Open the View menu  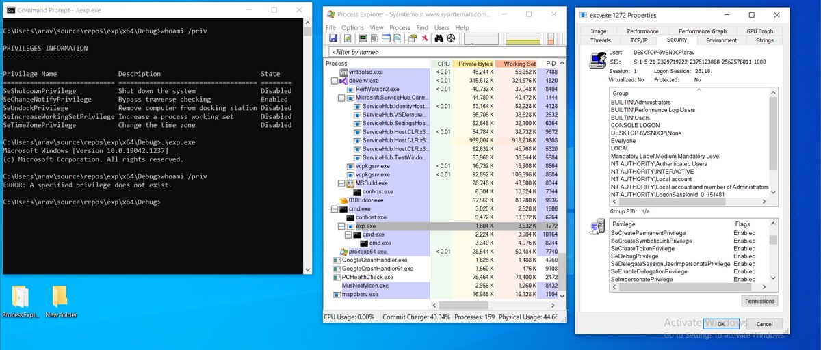click(377, 27)
